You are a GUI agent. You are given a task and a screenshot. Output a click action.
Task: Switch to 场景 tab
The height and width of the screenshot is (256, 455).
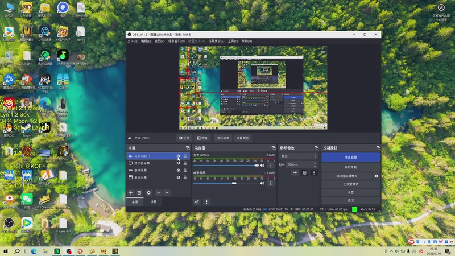tap(153, 202)
